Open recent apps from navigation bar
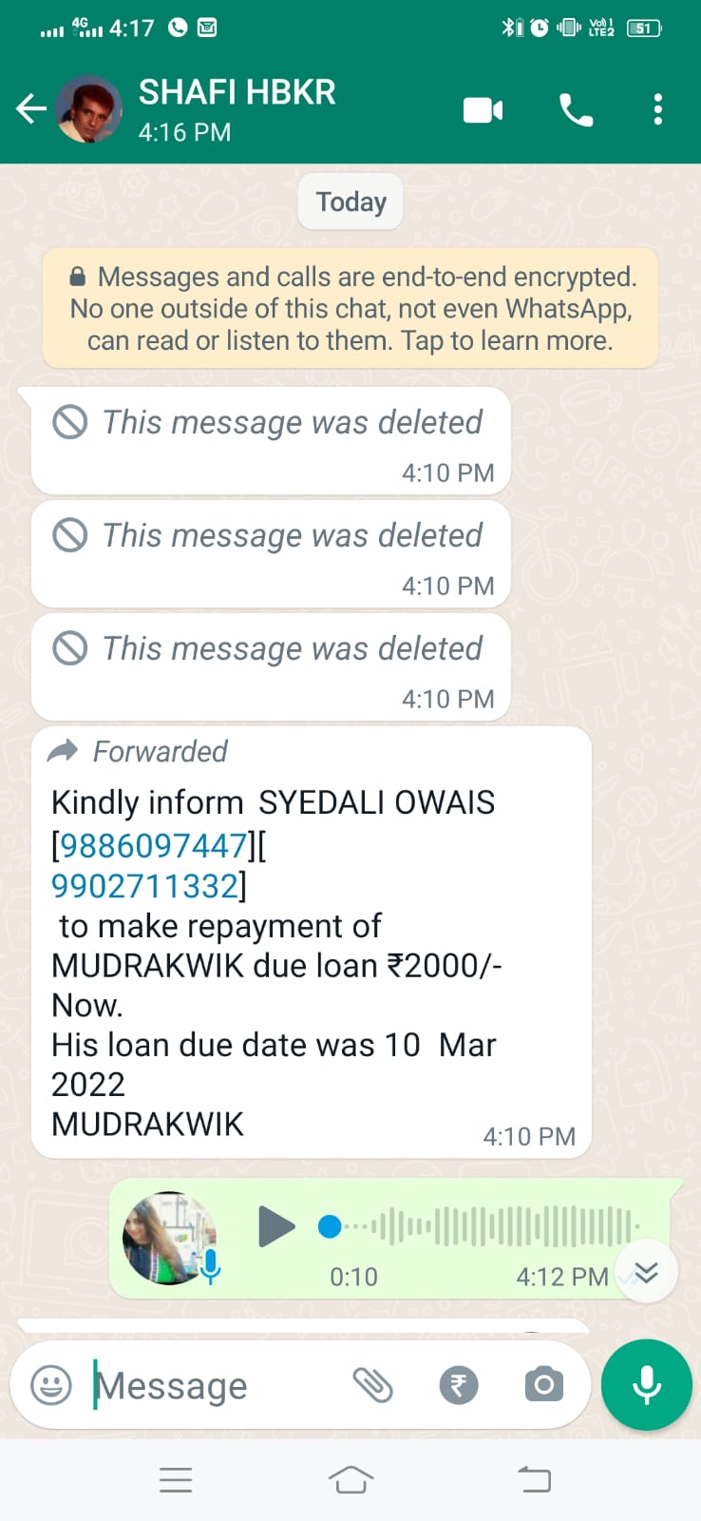The image size is (701, 1521). pos(176,1479)
